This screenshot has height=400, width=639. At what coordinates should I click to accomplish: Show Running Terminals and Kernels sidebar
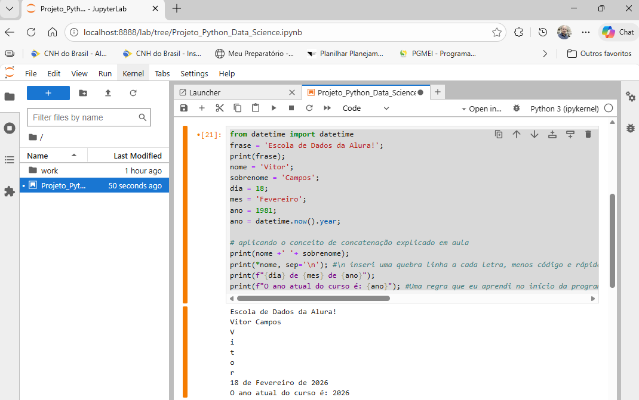[x=10, y=128]
